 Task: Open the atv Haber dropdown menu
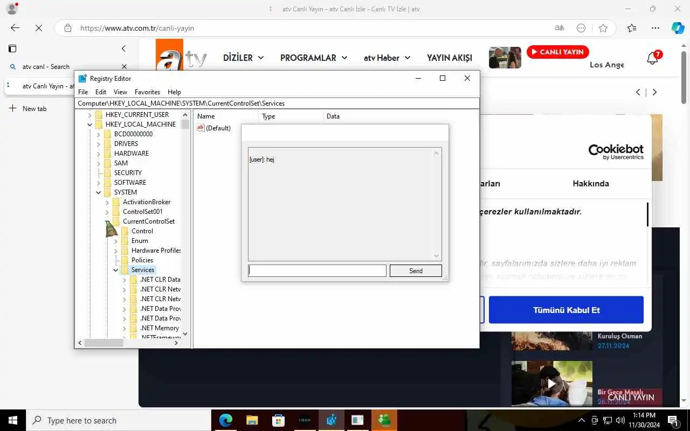pos(387,58)
